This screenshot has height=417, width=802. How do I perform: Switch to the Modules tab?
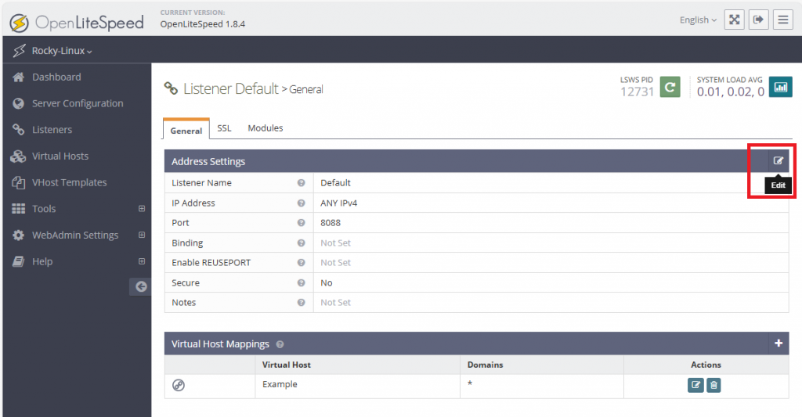pos(265,128)
